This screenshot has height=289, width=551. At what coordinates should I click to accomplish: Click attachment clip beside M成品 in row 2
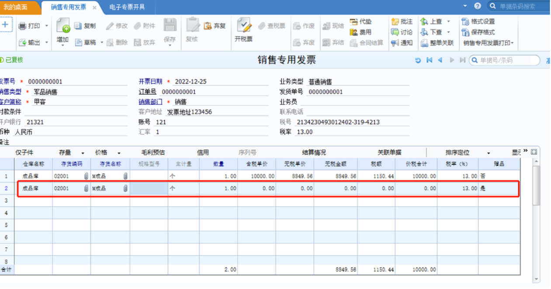point(125,189)
